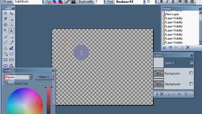The width and height of the screenshot is (202, 114).
Task: Delete the selected layer with X icon
Action: pyautogui.click(x=162, y=94)
